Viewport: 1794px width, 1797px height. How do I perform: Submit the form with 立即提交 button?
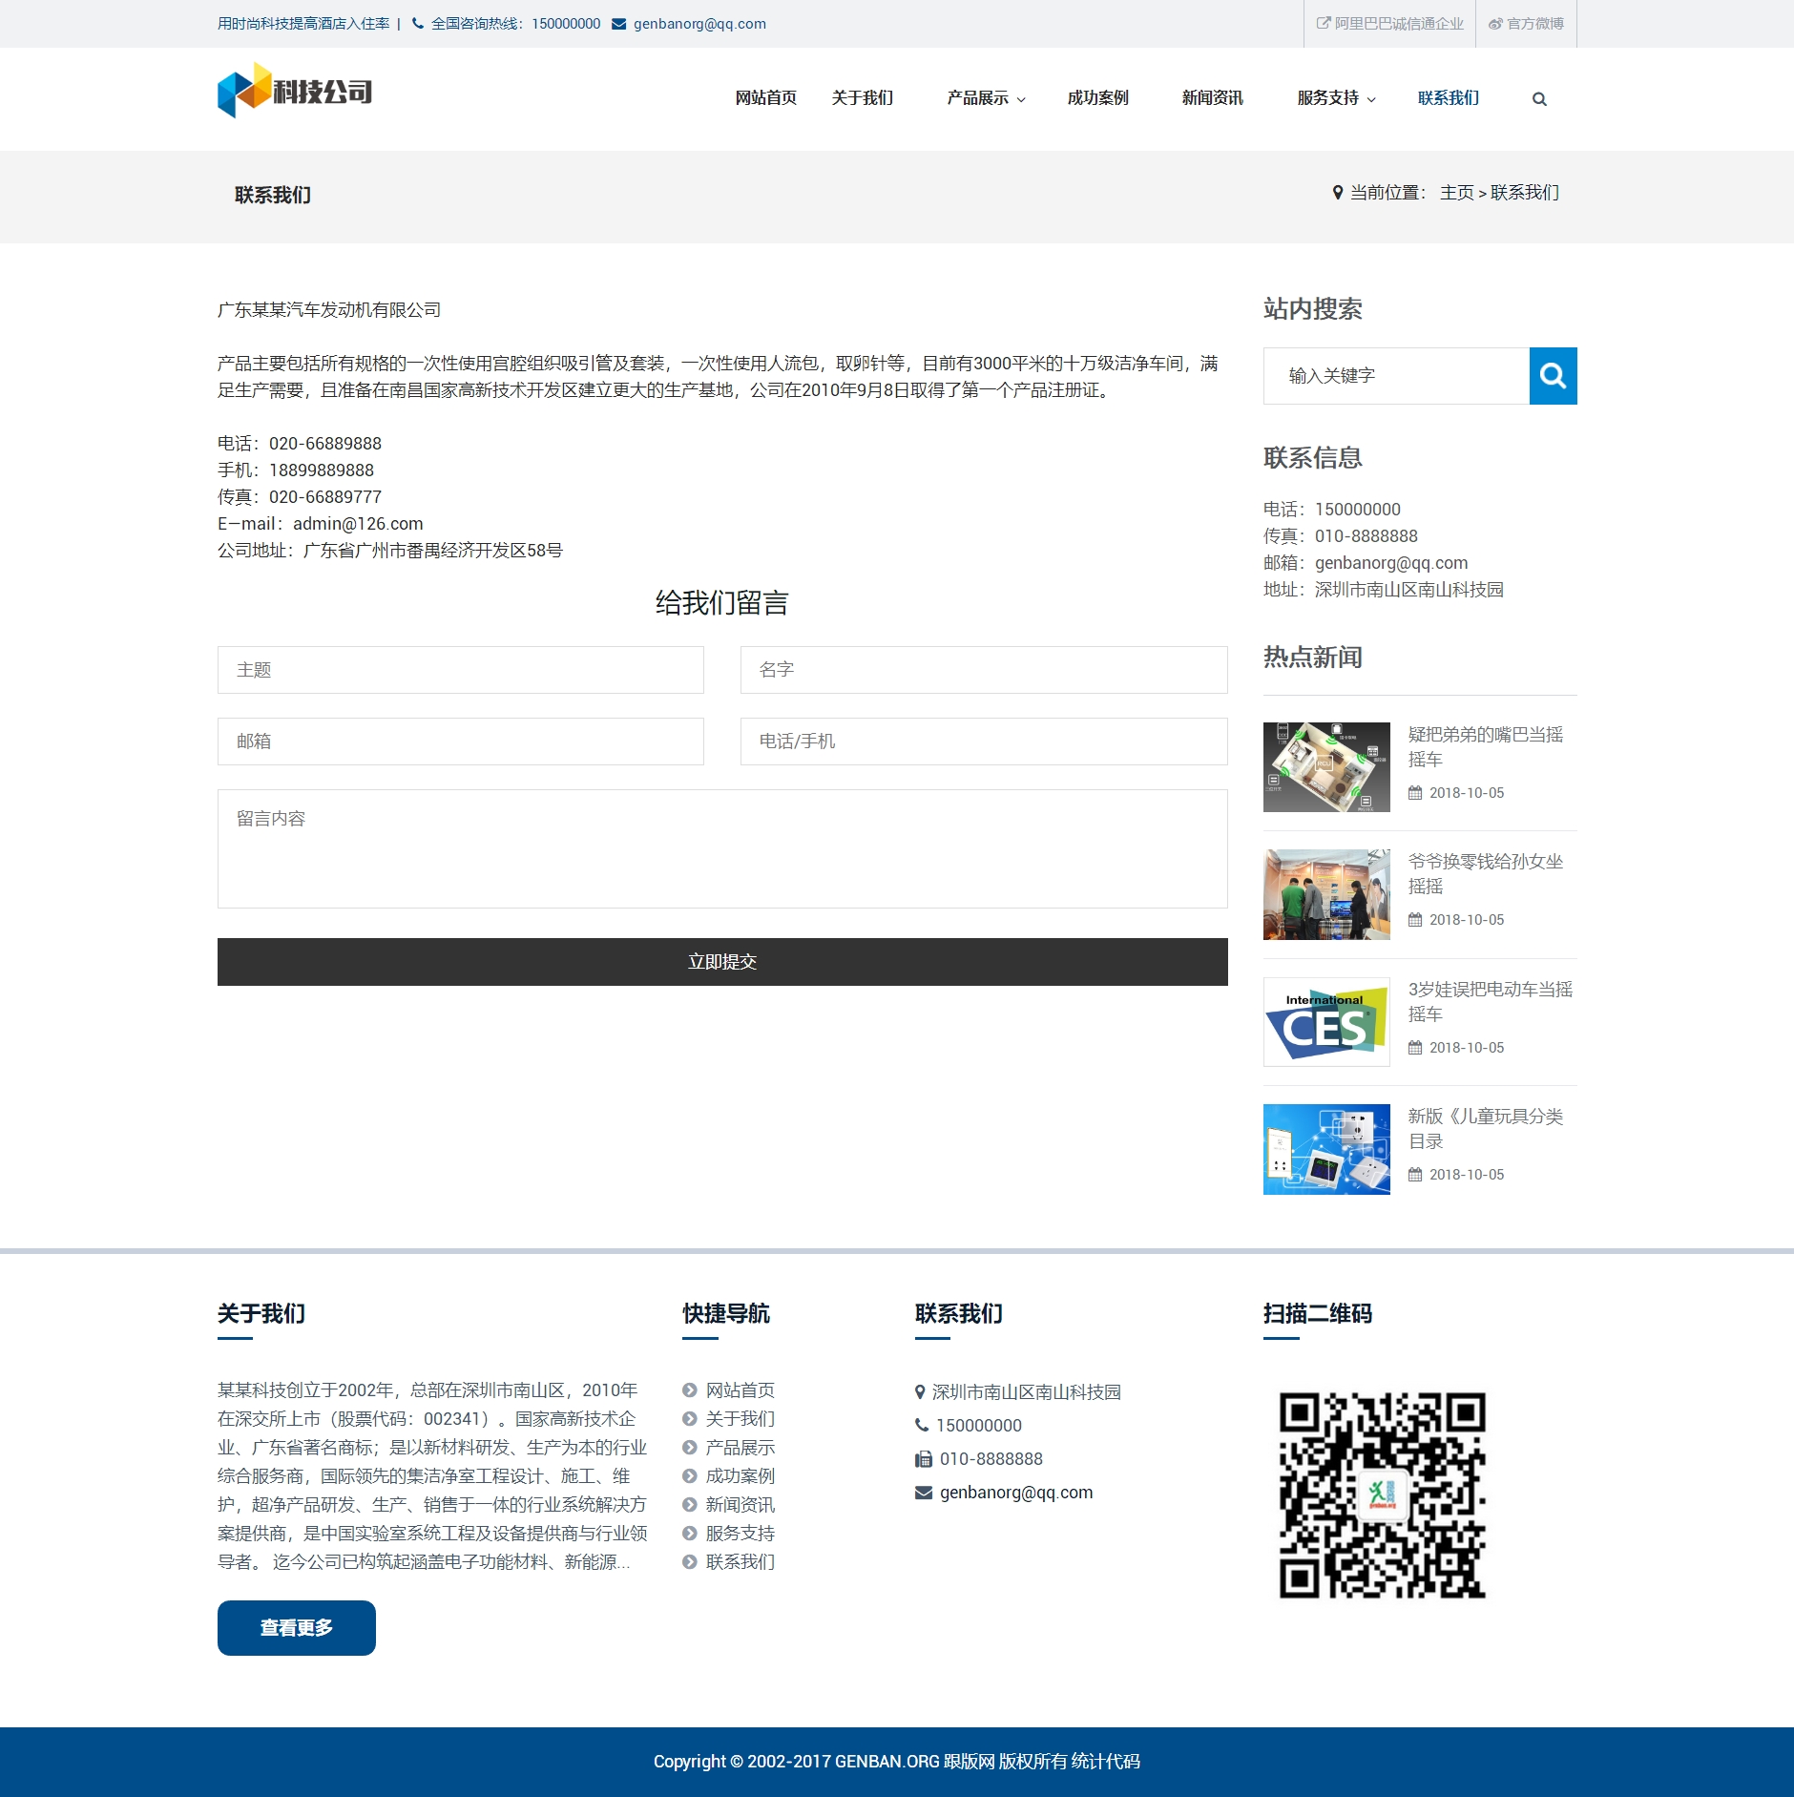[722, 962]
